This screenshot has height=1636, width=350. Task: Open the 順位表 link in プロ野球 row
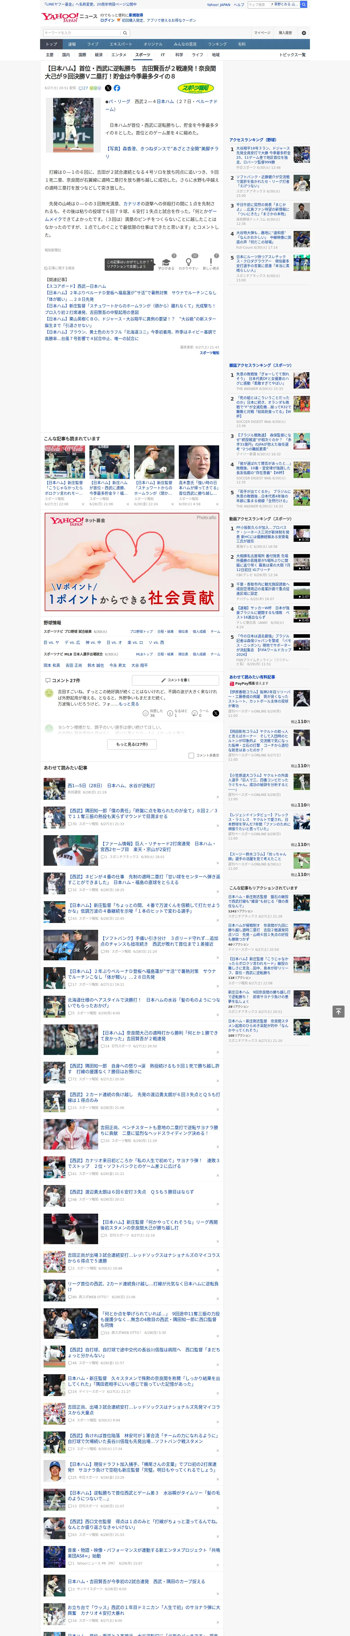pyautogui.click(x=183, y=632)
